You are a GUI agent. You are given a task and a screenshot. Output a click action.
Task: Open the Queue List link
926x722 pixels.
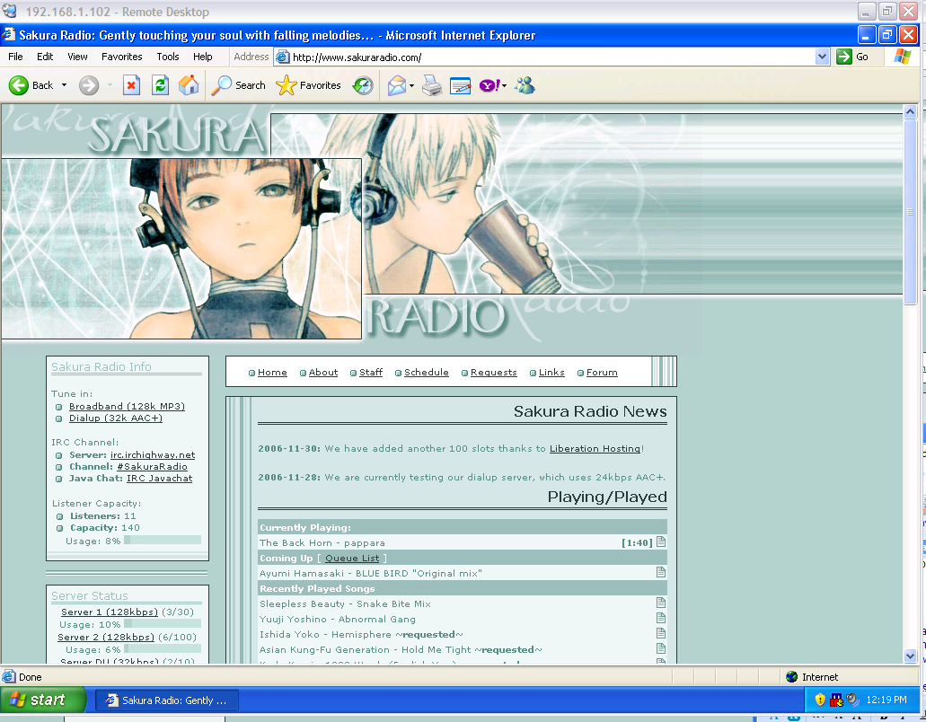coord(352,559)
